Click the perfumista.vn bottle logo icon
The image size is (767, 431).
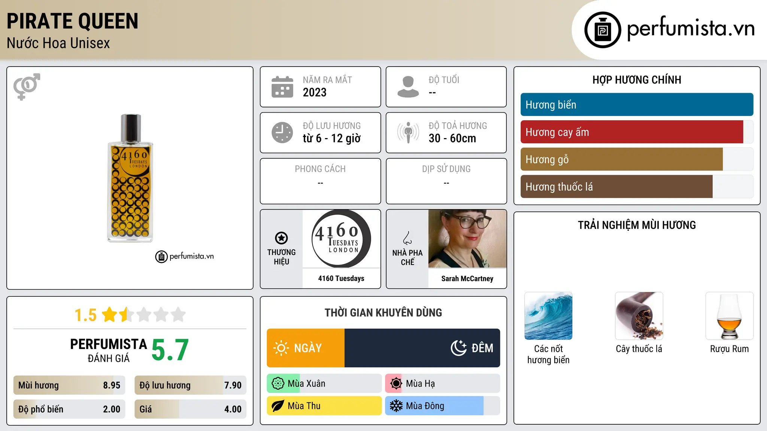(603, 30)
